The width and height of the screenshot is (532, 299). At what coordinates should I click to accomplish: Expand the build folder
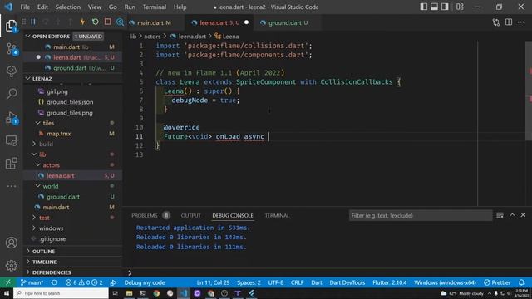coord(34,144)
